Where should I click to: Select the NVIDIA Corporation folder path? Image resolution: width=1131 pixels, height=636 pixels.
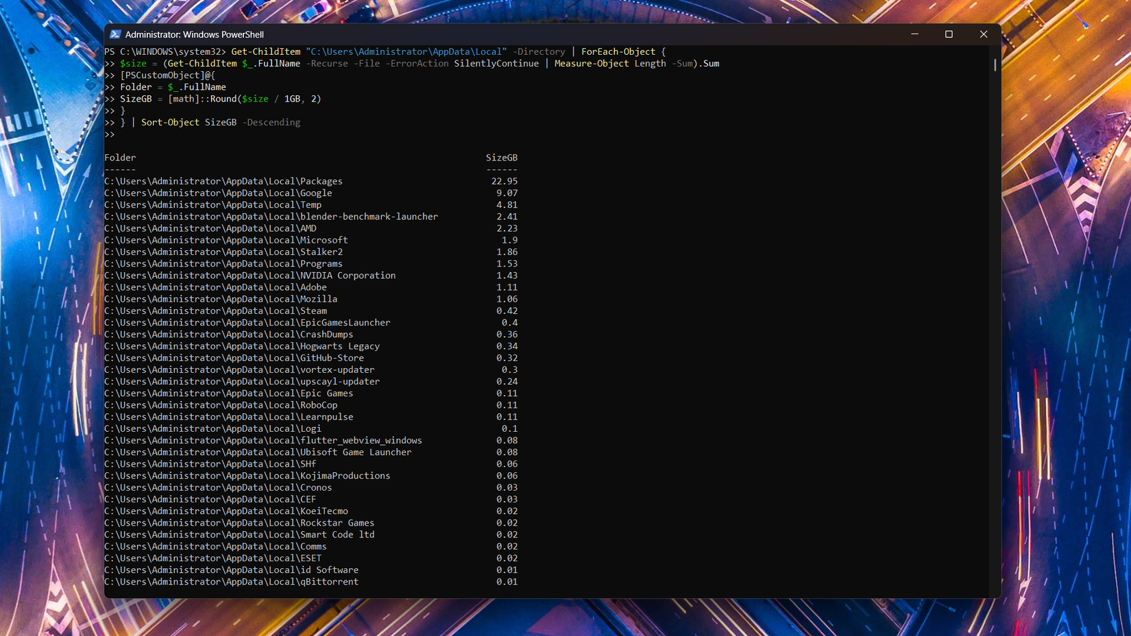(x=250, y=276)
